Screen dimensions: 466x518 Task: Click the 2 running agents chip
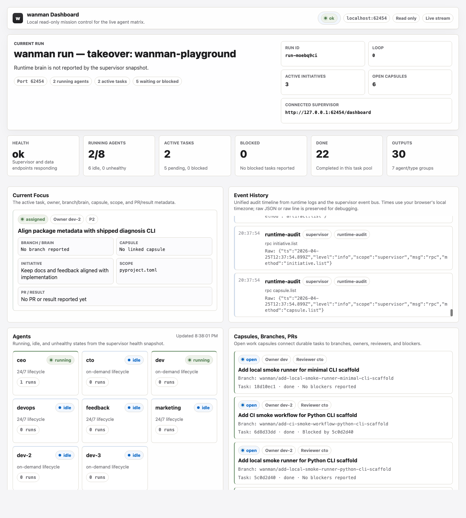click(x=71, y=81)
